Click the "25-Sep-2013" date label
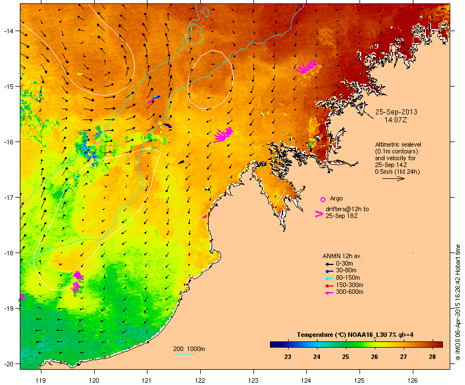This screenshot has height=385, width=465. point(396,112)
